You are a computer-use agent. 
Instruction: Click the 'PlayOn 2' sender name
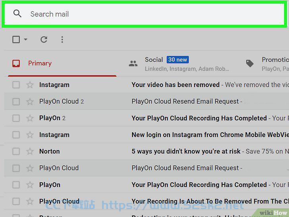tap(52, 118)
